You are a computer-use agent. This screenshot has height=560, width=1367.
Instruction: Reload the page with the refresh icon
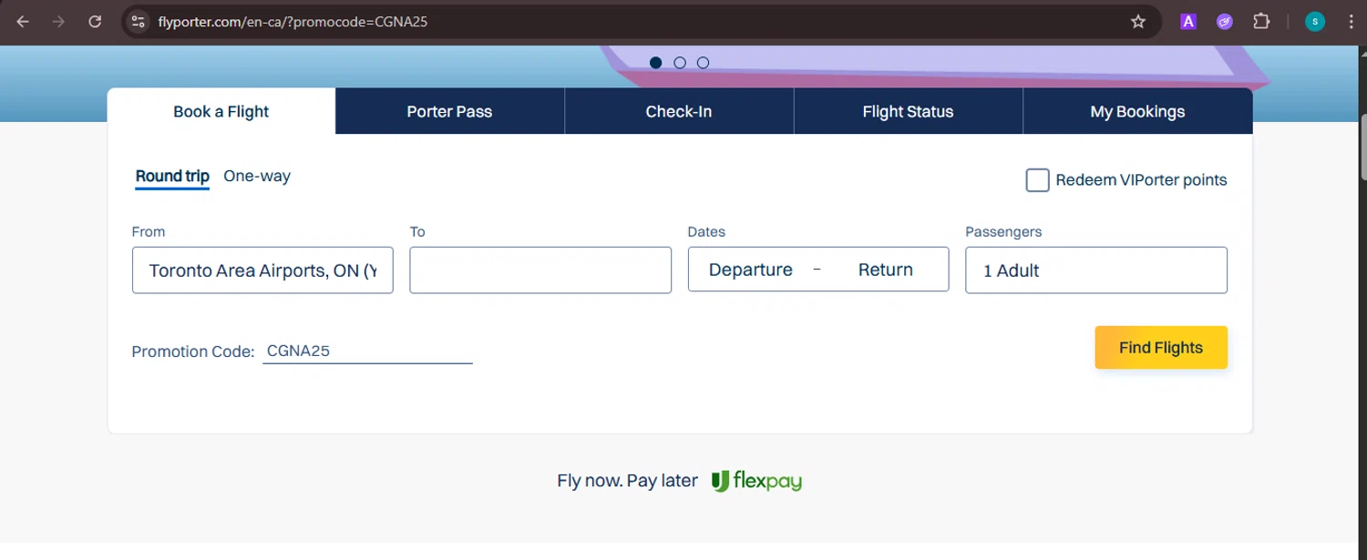pos(95,22)
